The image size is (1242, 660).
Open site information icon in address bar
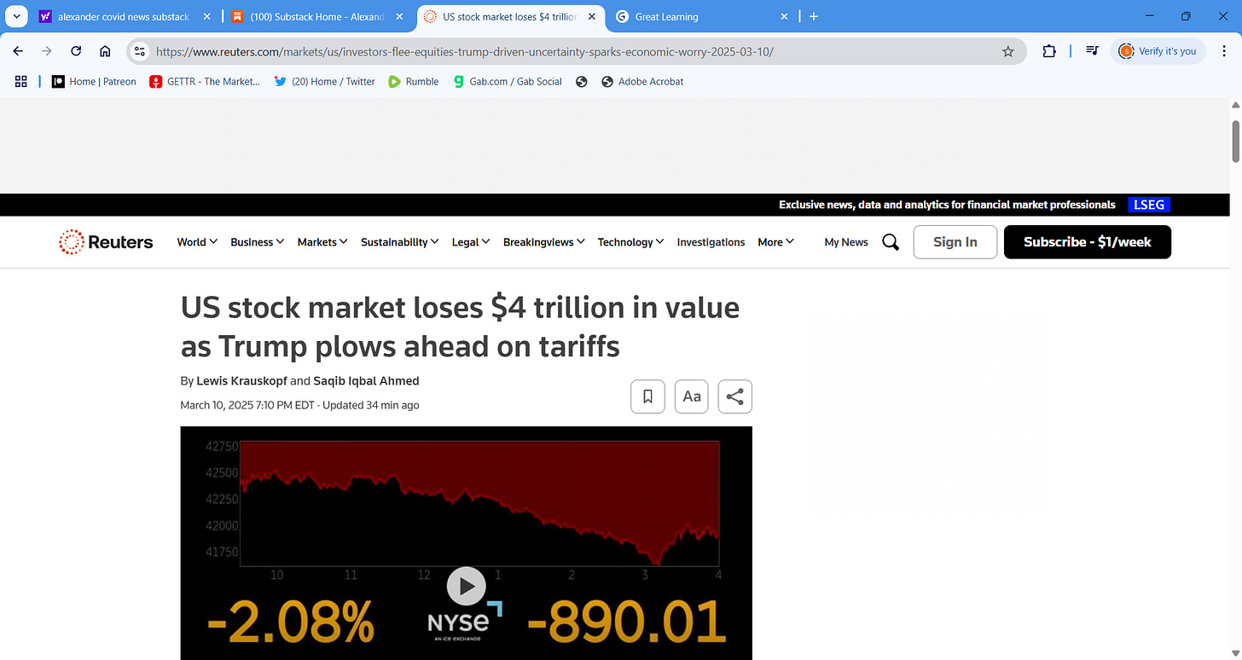coord(141,51)
